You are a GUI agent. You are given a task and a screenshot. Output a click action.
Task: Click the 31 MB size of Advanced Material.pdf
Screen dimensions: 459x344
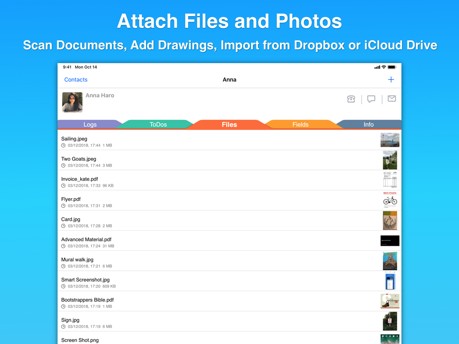[108, 246]
